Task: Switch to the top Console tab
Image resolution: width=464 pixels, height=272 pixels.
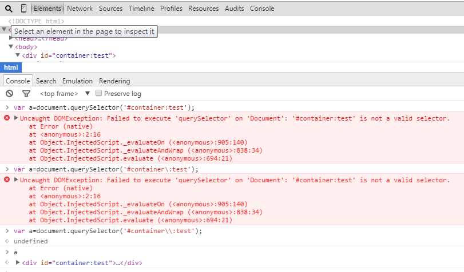Action: 262,9
